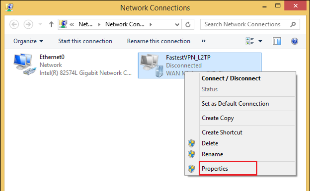Viewport: 310px width, 191px height.
Task: Expand recent locations dropdown arrow
Action: 40,24
